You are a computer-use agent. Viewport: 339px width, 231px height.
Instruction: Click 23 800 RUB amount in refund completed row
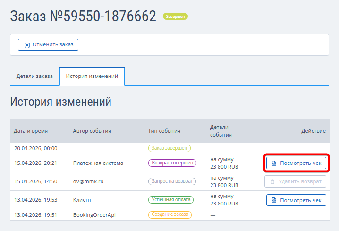224,167
